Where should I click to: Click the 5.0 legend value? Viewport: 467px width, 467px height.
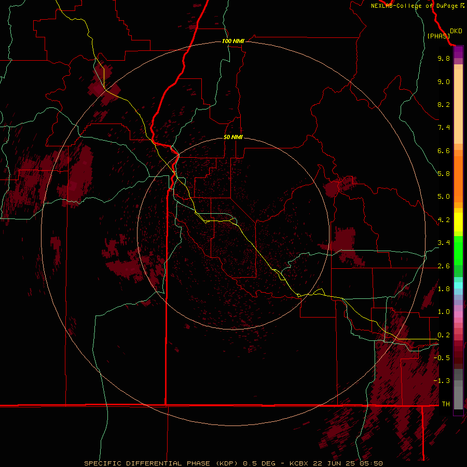tap(444, 197)
